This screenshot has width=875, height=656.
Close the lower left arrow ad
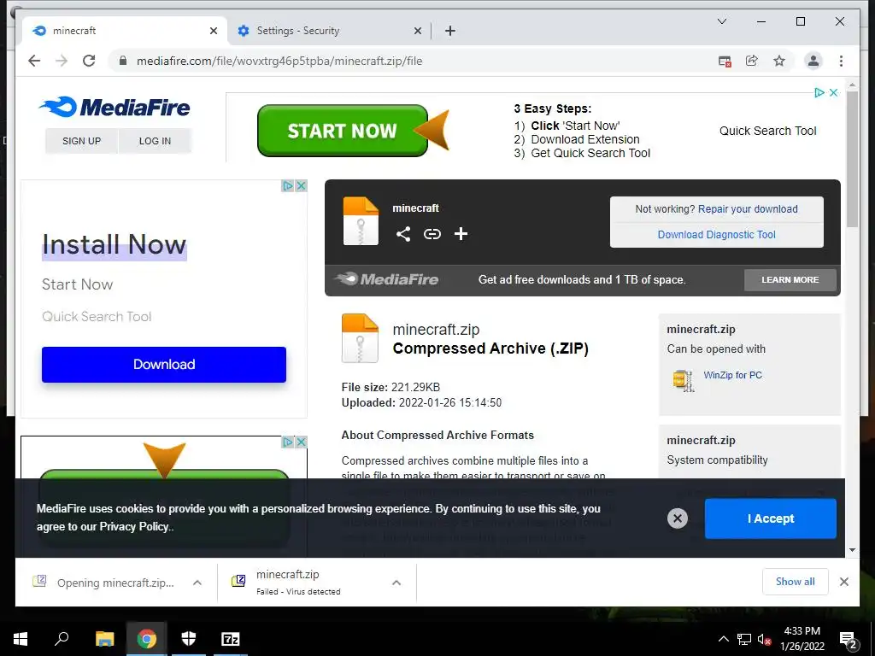pos(301,442)
